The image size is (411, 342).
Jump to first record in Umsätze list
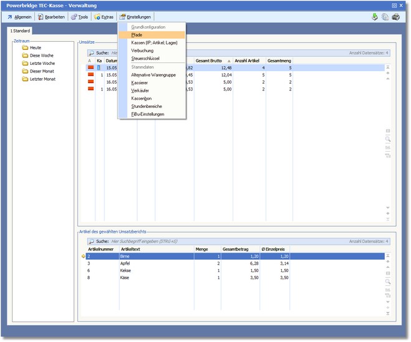coord(388,67)
